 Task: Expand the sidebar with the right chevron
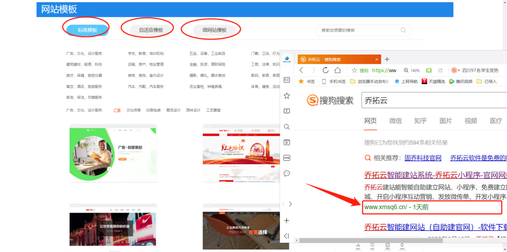pyautogui.click(x=291, y=204)
